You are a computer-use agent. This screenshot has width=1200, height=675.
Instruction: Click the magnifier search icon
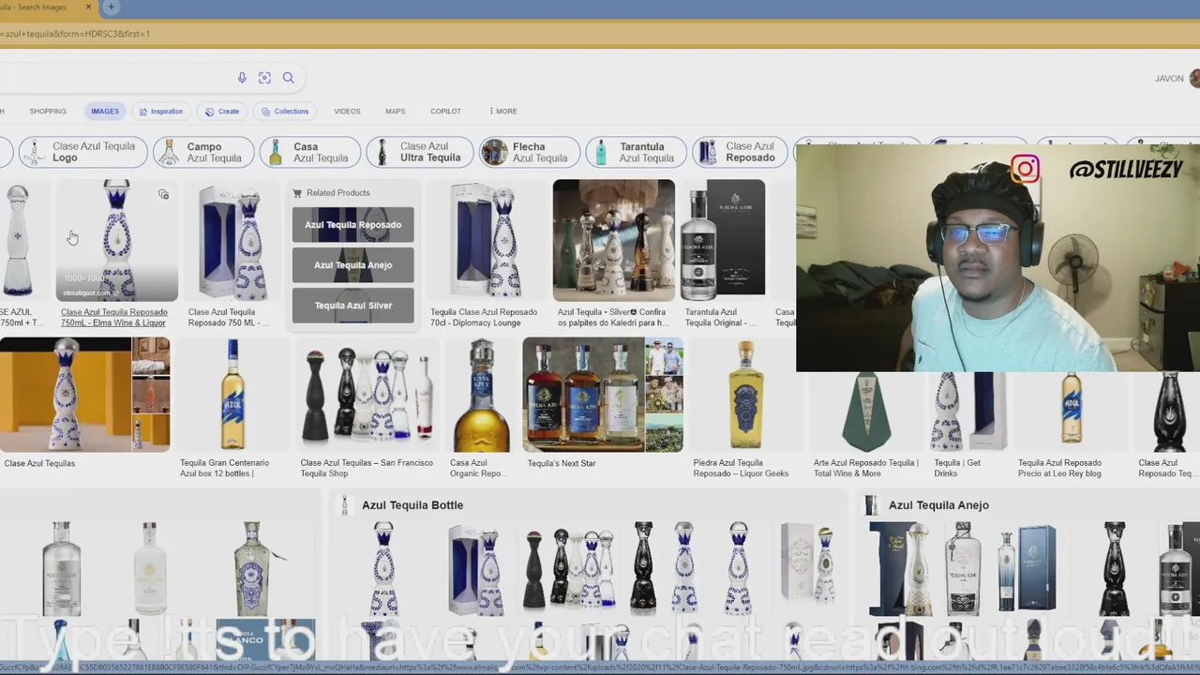point(289,78)
